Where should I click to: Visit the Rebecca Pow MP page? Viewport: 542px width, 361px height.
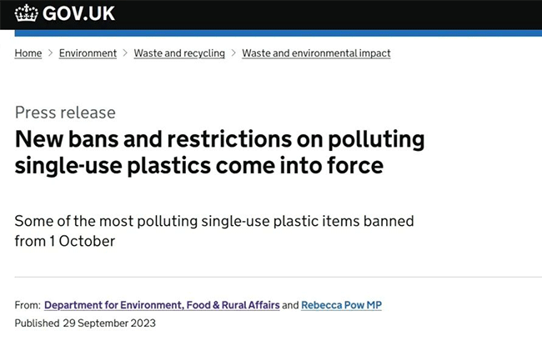tap(342, 305)
